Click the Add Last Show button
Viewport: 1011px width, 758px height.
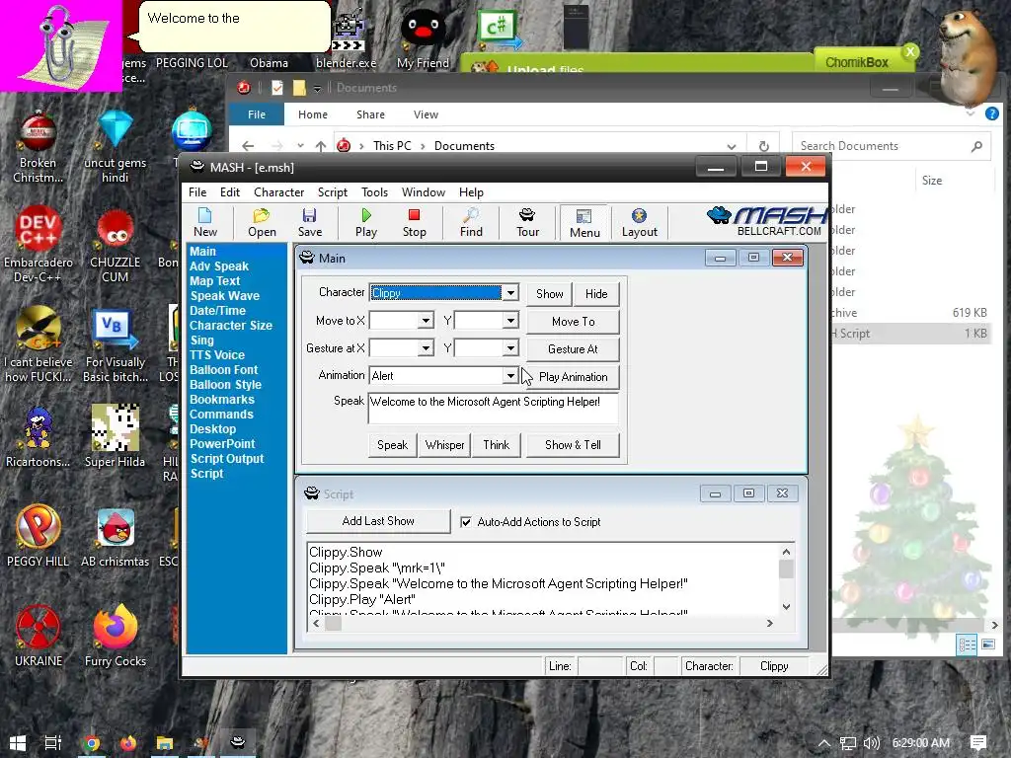tap(378, 521)
